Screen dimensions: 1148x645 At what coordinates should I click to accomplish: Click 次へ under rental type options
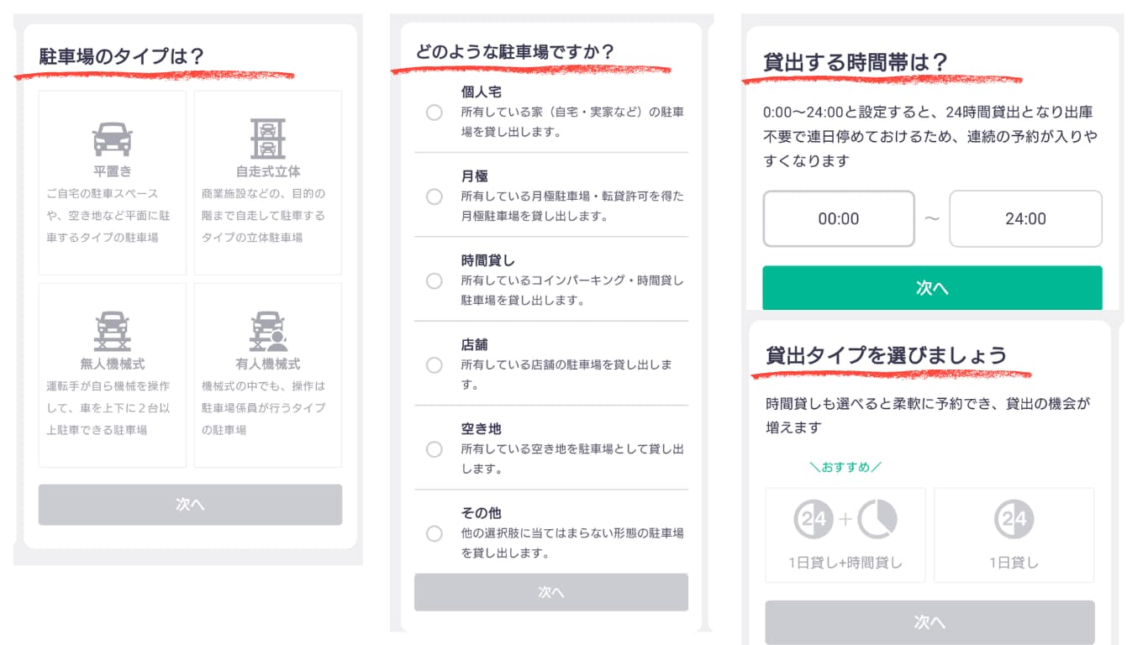929,622
